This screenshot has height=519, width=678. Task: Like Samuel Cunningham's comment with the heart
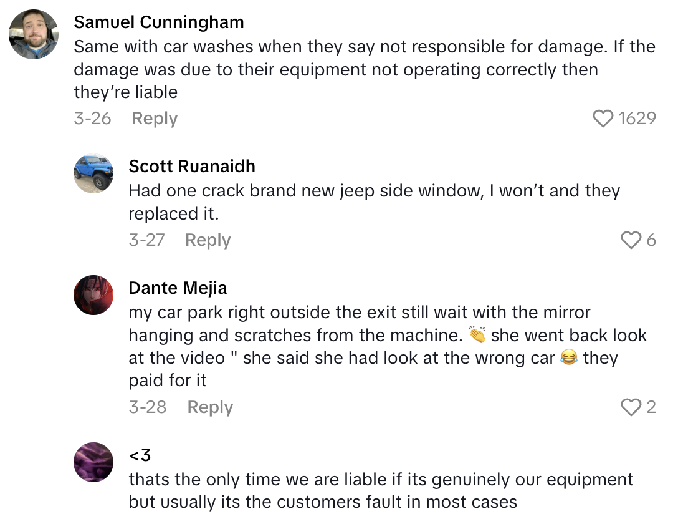pyautogui.click(x=603, y=119)
